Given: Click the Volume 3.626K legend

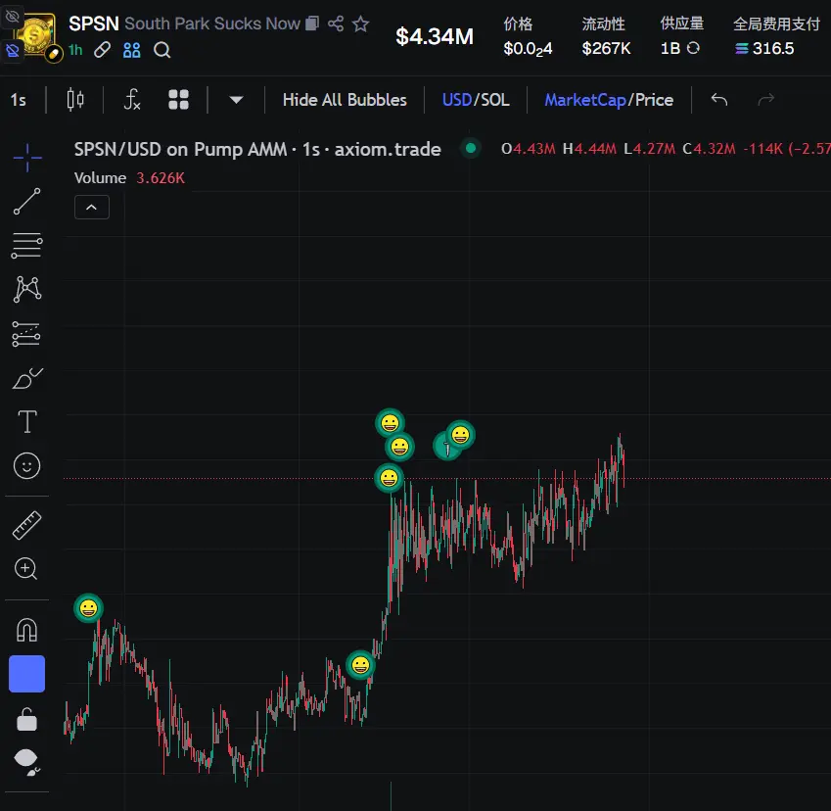Looking at the screenshot, I should click(x=130, y=178).
